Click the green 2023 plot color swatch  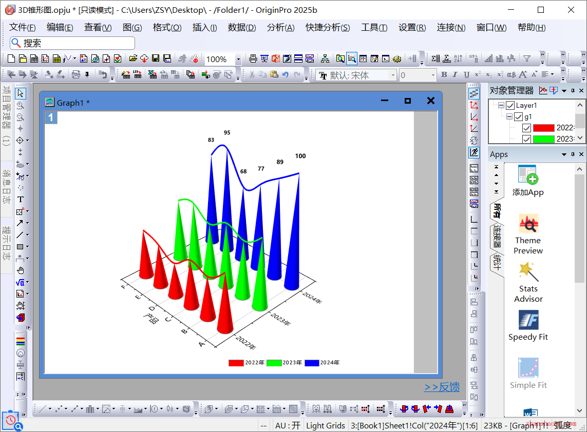tap(543, 139)
